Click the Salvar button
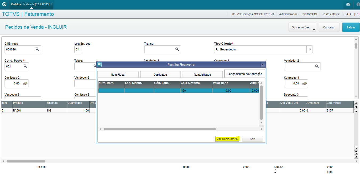360x184 pixels. 351,27
